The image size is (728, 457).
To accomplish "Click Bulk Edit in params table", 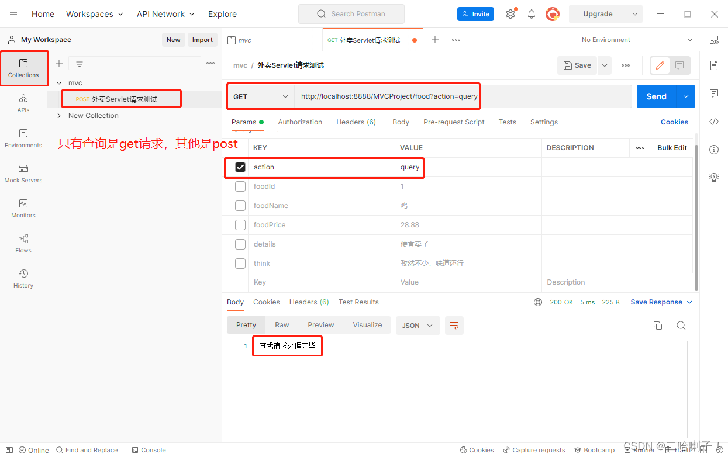I will coord(672,148).
